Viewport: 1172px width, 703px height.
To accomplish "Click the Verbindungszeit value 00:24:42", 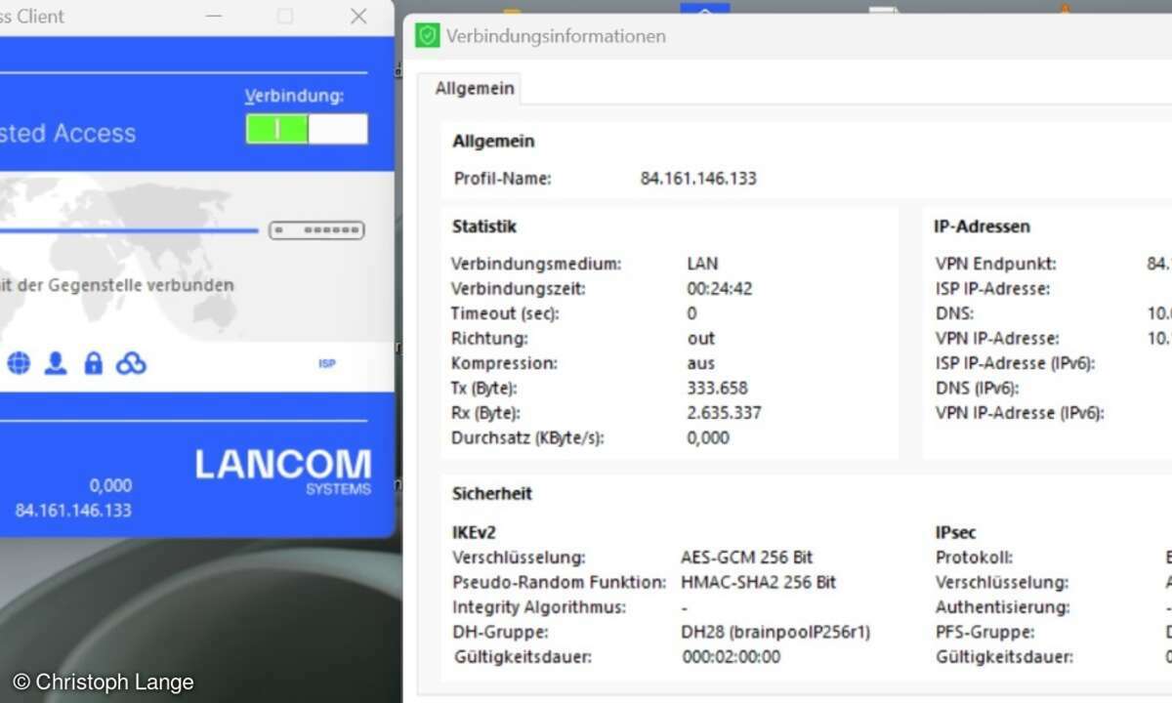I will (720, 289).
